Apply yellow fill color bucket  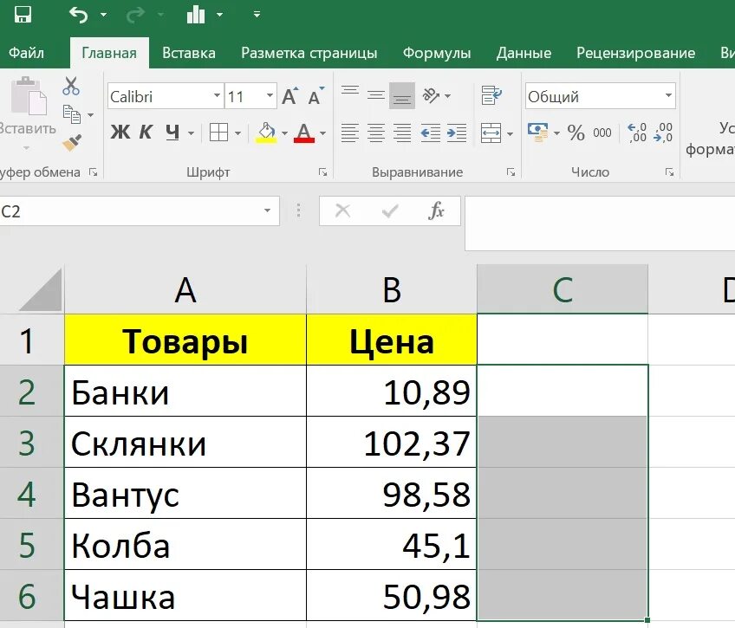(x=266, y=133)
